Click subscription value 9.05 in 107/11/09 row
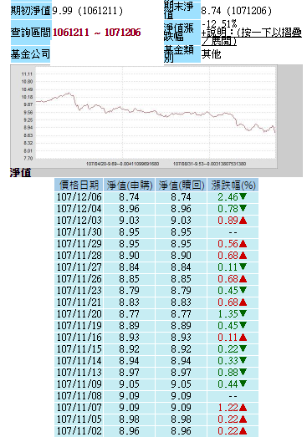Image resolution: width=307 pixels, height=437 pixels. pyautogui.click(x=129, y=384)
